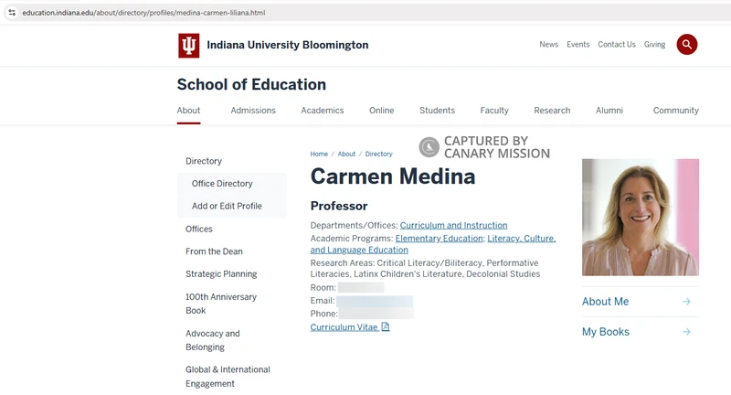Click the PDF icon beside Curriculum Vitae

click(x=386, y=327)
